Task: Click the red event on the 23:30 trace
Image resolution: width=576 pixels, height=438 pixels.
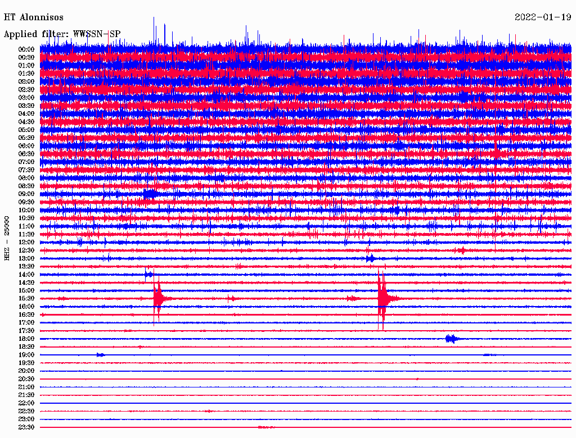Action: tap(266, 427)
